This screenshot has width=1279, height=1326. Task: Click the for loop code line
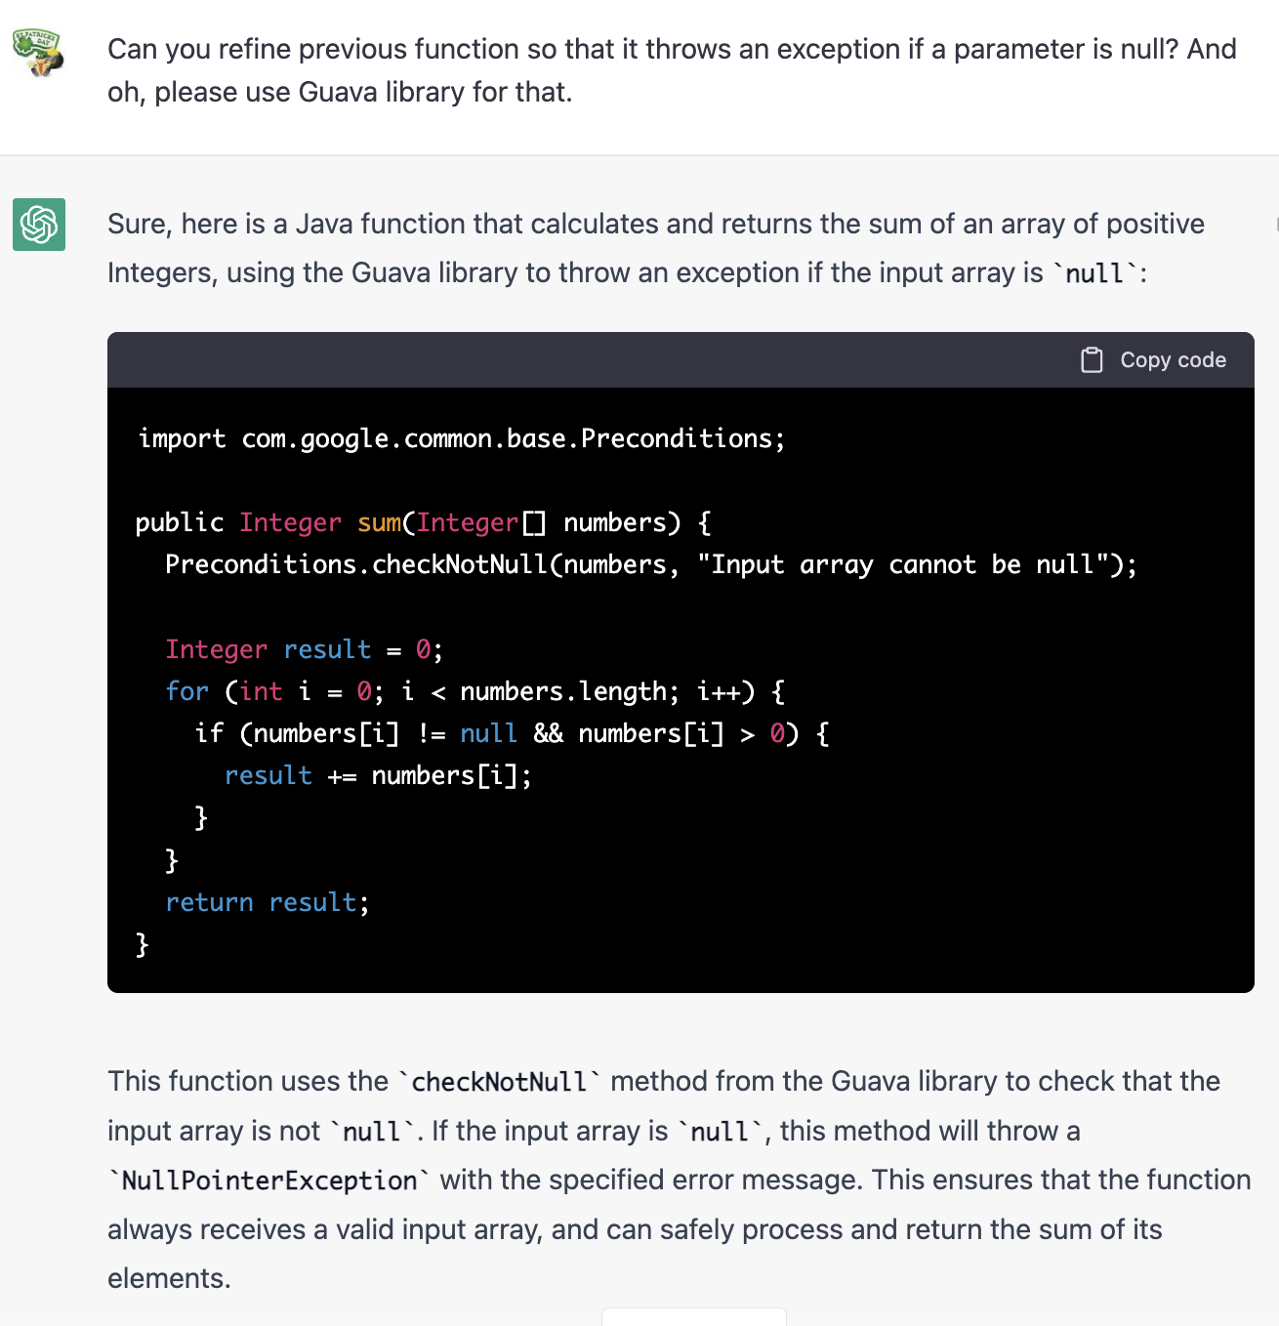(x=474, y=691)
